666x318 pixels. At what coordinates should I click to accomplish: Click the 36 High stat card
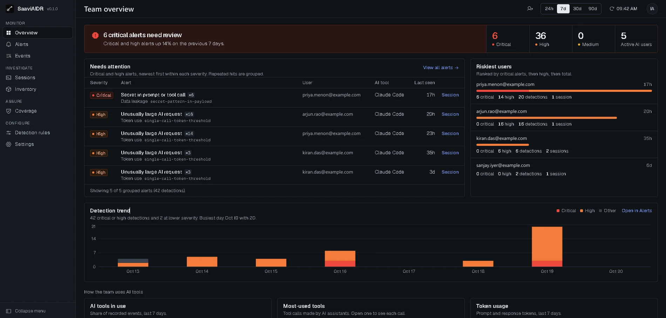click(x=551, y=39)
